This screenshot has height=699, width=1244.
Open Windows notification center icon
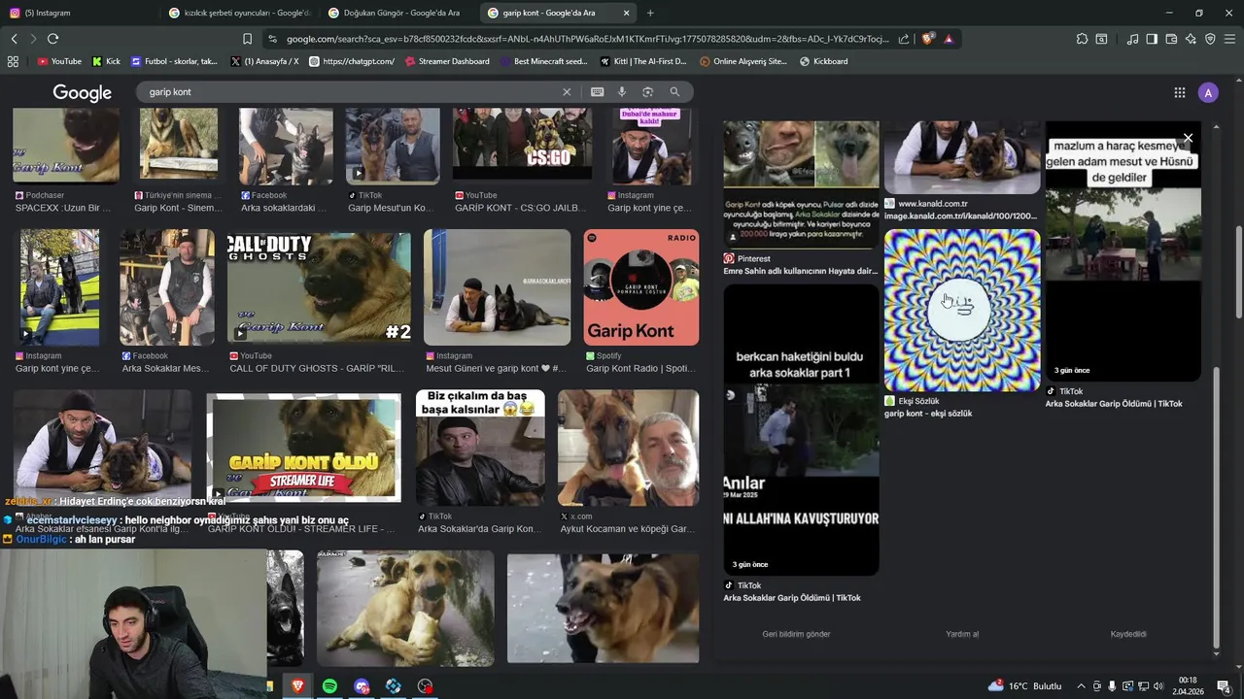pyautogui.click(x=1224, y=686)
